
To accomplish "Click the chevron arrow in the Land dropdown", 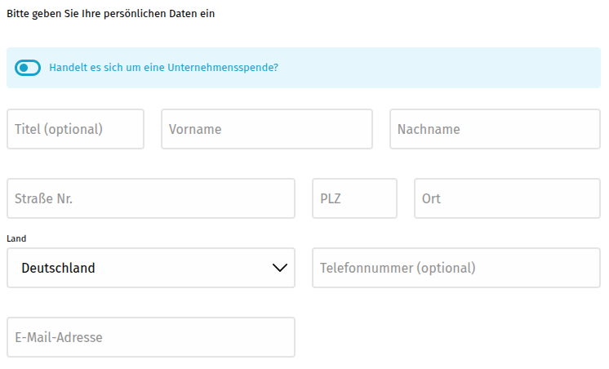I will click(280, 268).
